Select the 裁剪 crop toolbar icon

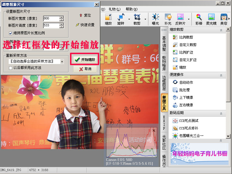point(137,19)
